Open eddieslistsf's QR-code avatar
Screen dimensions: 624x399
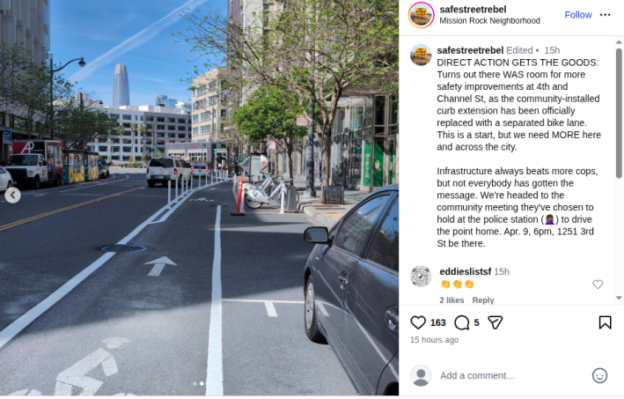(x=421, y=276)
